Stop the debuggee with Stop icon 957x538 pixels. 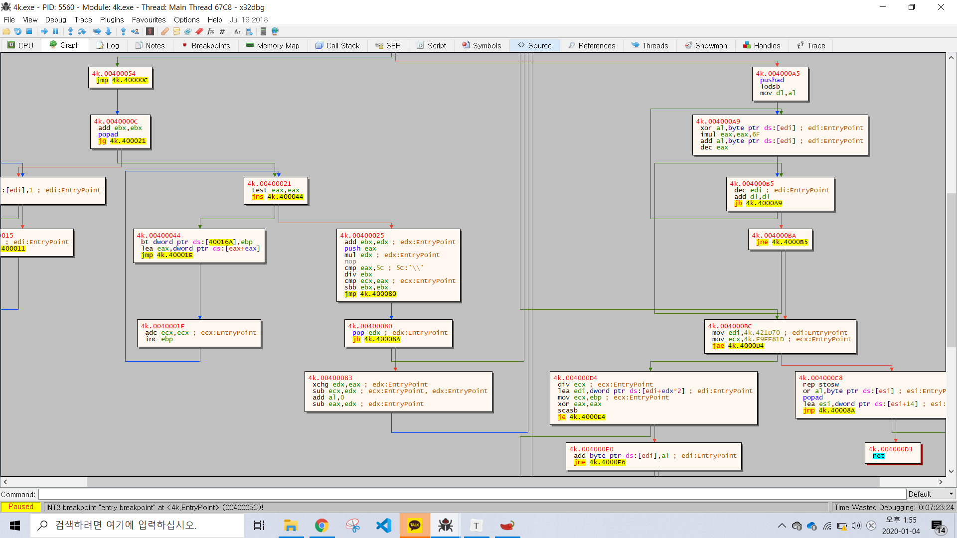tap(29, 31)
